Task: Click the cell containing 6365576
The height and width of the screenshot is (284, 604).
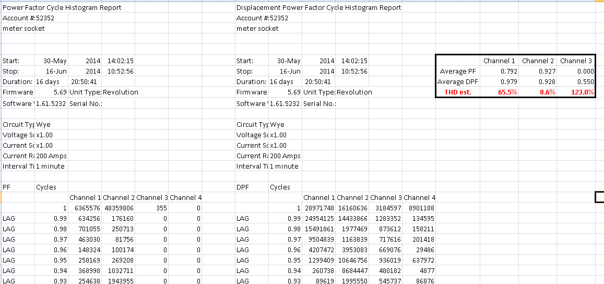Action: (85, 208)
